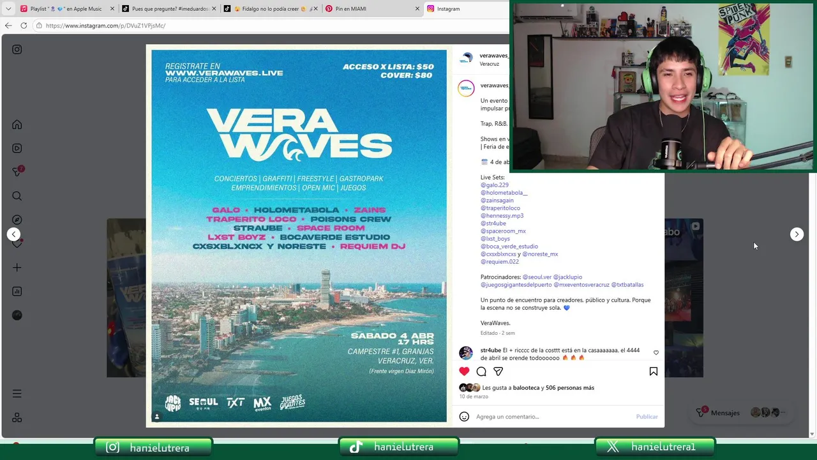Open the @hennessy.mp3 mention link
817x460 pixels.
502,216
